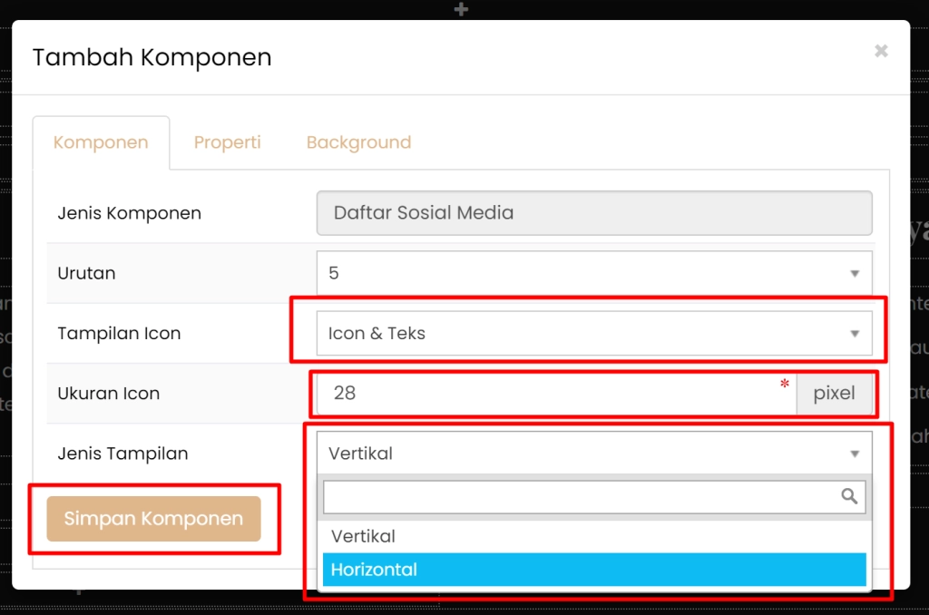Click the plus icon above the dialog
The height and width of the screenshot is (615, 929).
click(462, 9)
